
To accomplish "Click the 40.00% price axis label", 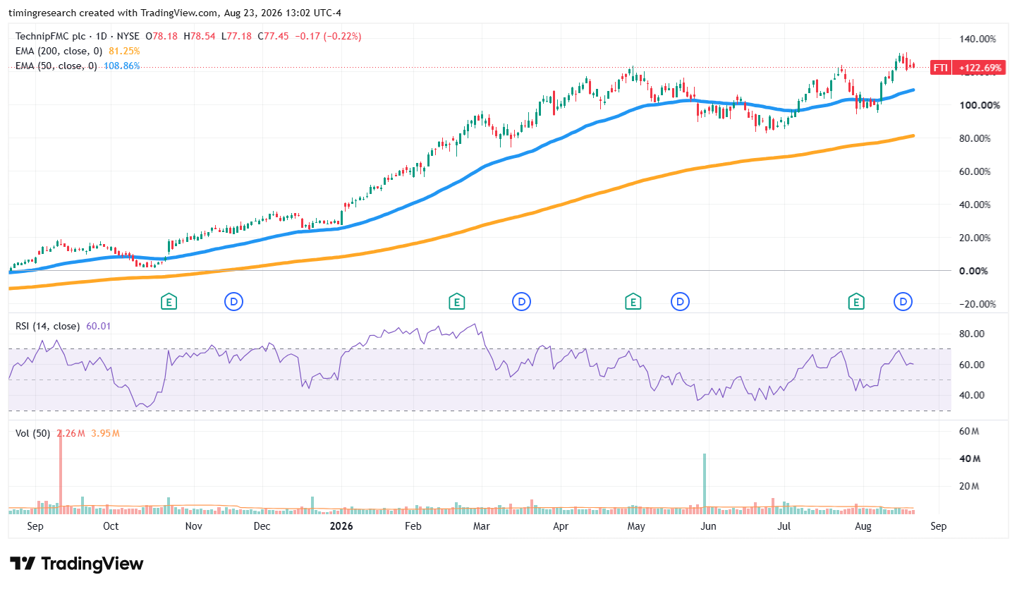I will click(976, 205).
